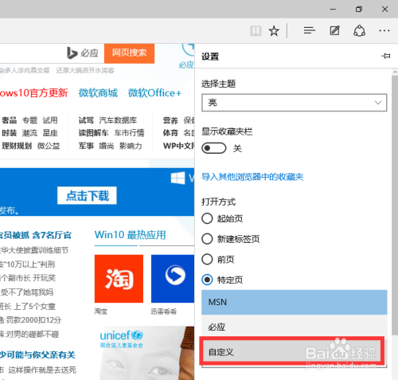398x380 pixels.
Task: Pin the settings pane with pin icon
Action: (x=385, y=56)
